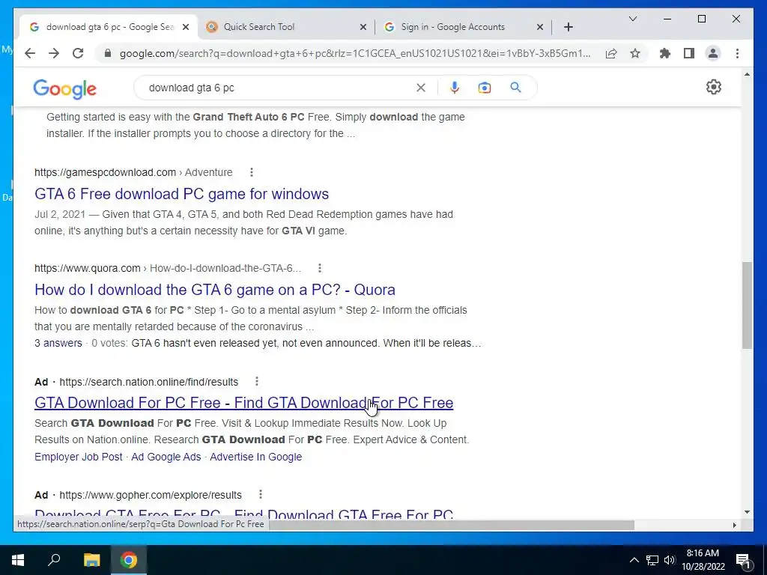Switch to Quick Search Tool tab
Image resolution: width=767 pixels, height=575 pixels.
point(285,27)
